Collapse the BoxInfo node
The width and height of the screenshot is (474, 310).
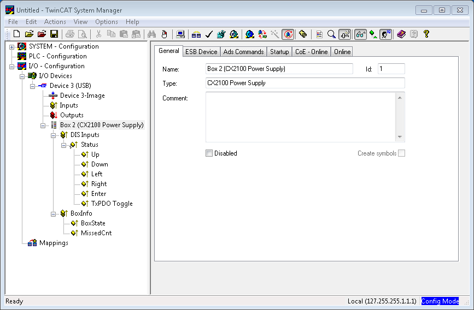[53, 214]
